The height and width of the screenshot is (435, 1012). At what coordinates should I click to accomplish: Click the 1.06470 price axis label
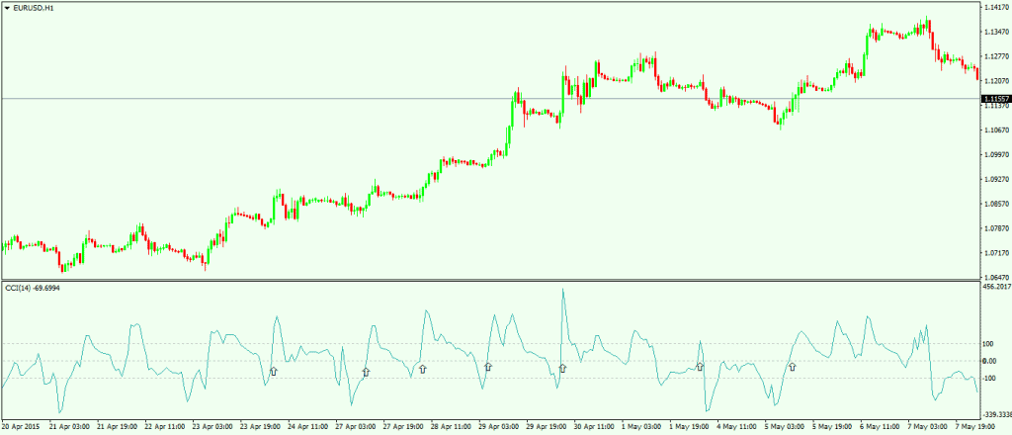point(994,278)
